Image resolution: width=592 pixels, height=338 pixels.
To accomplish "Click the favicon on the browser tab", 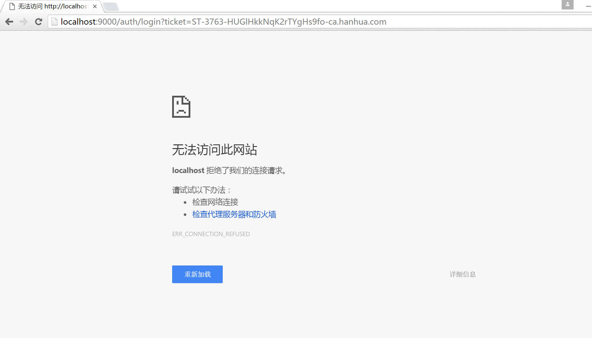I will tap(12, 6).
